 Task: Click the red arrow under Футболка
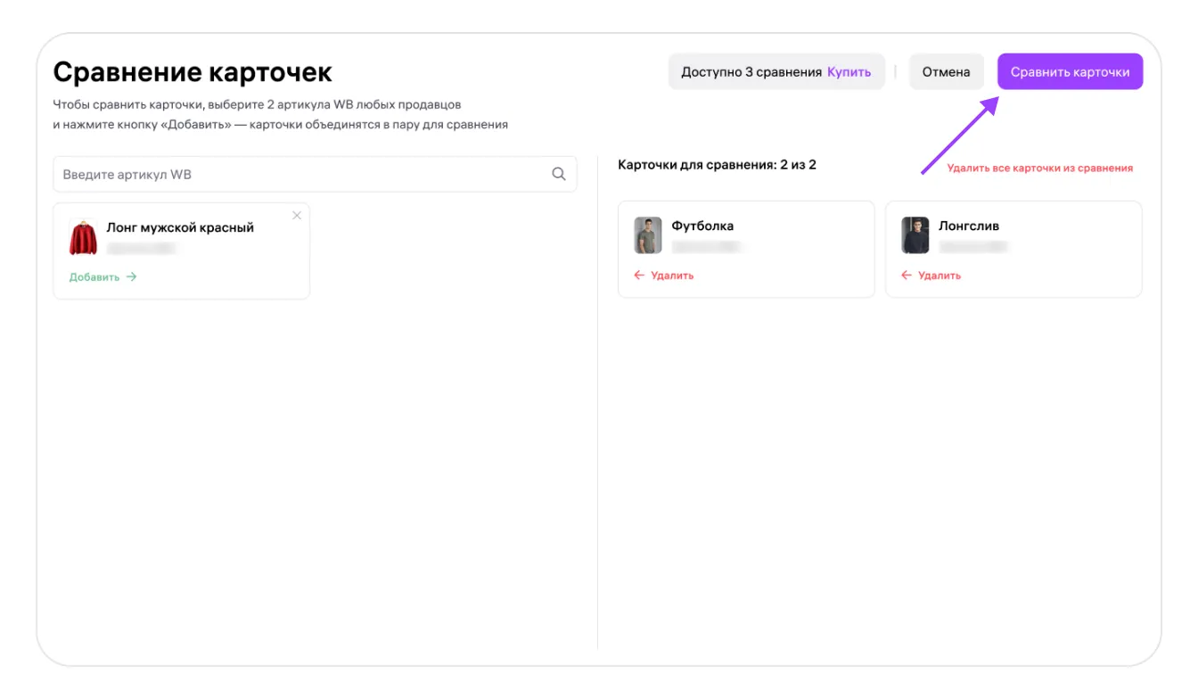point(639,275)
